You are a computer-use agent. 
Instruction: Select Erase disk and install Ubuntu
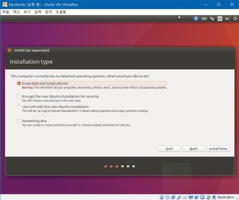(19, 83)
